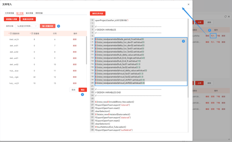The height and width of the screenshot is (142, 232).
Task: Select the 输入变量 tab
Action: coord(20,13)
